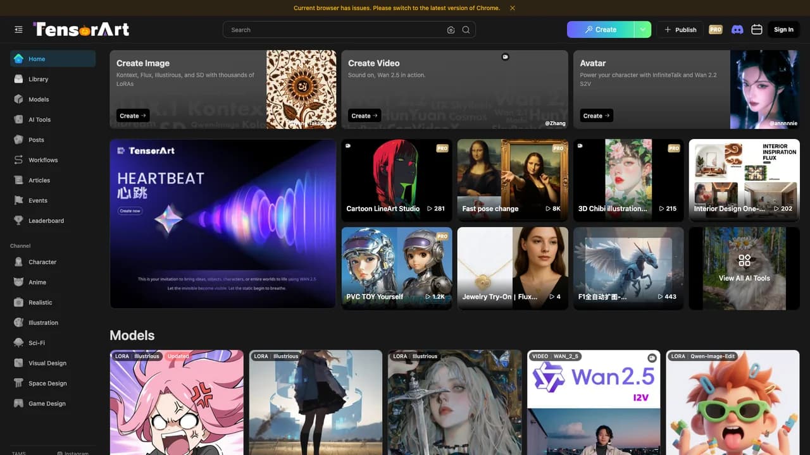Select the Game Design channel

pyautogui.click(x=53, y=403)
